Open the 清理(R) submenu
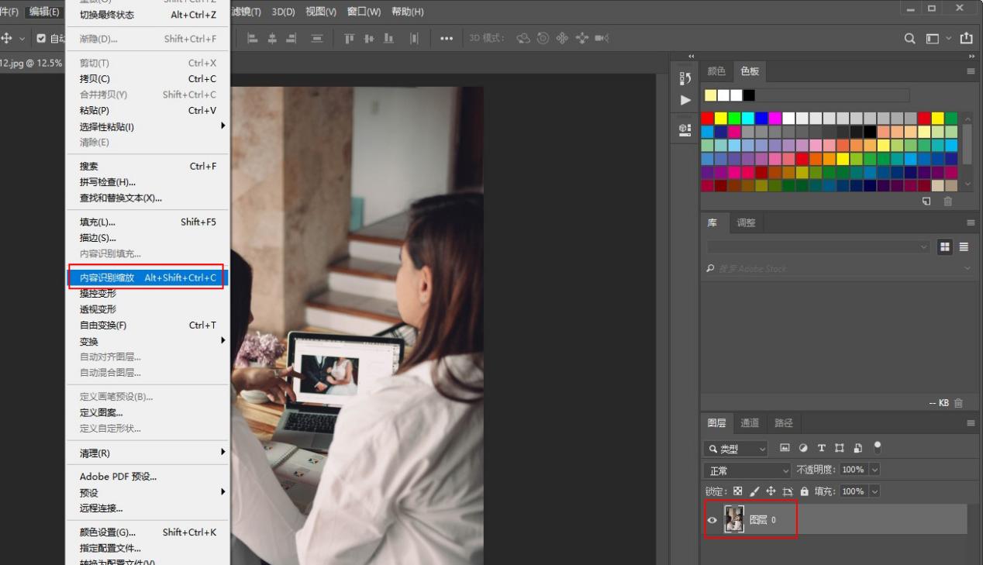This screenshot has height=565, width=983. tap(148, 453)
